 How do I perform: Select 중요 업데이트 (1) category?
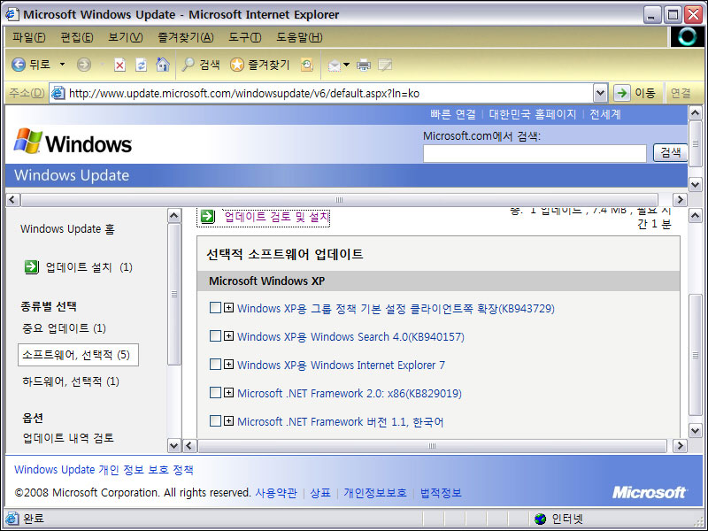[x=64, y=328]
